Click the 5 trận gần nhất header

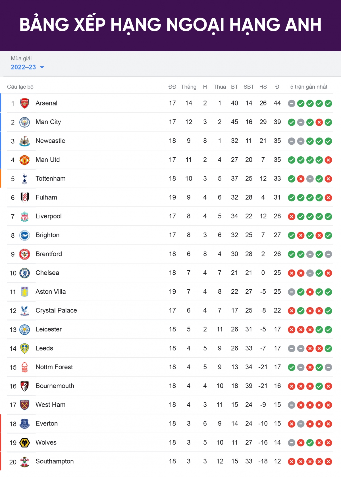point(309,87)
